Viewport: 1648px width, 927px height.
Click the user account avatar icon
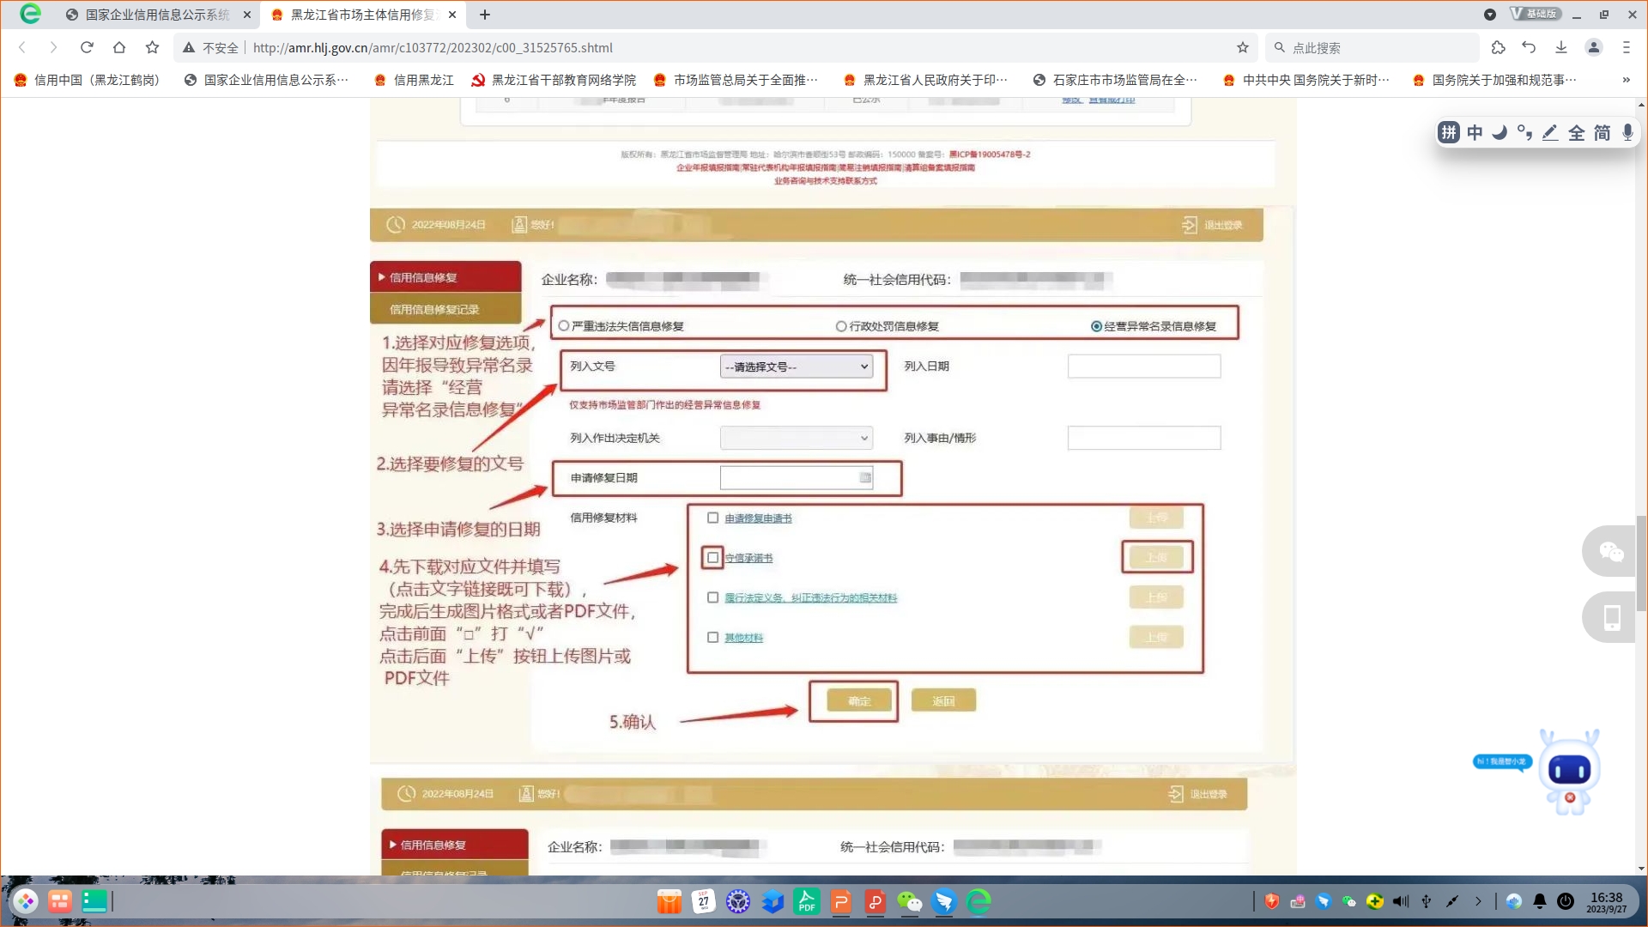[1593, 48]
